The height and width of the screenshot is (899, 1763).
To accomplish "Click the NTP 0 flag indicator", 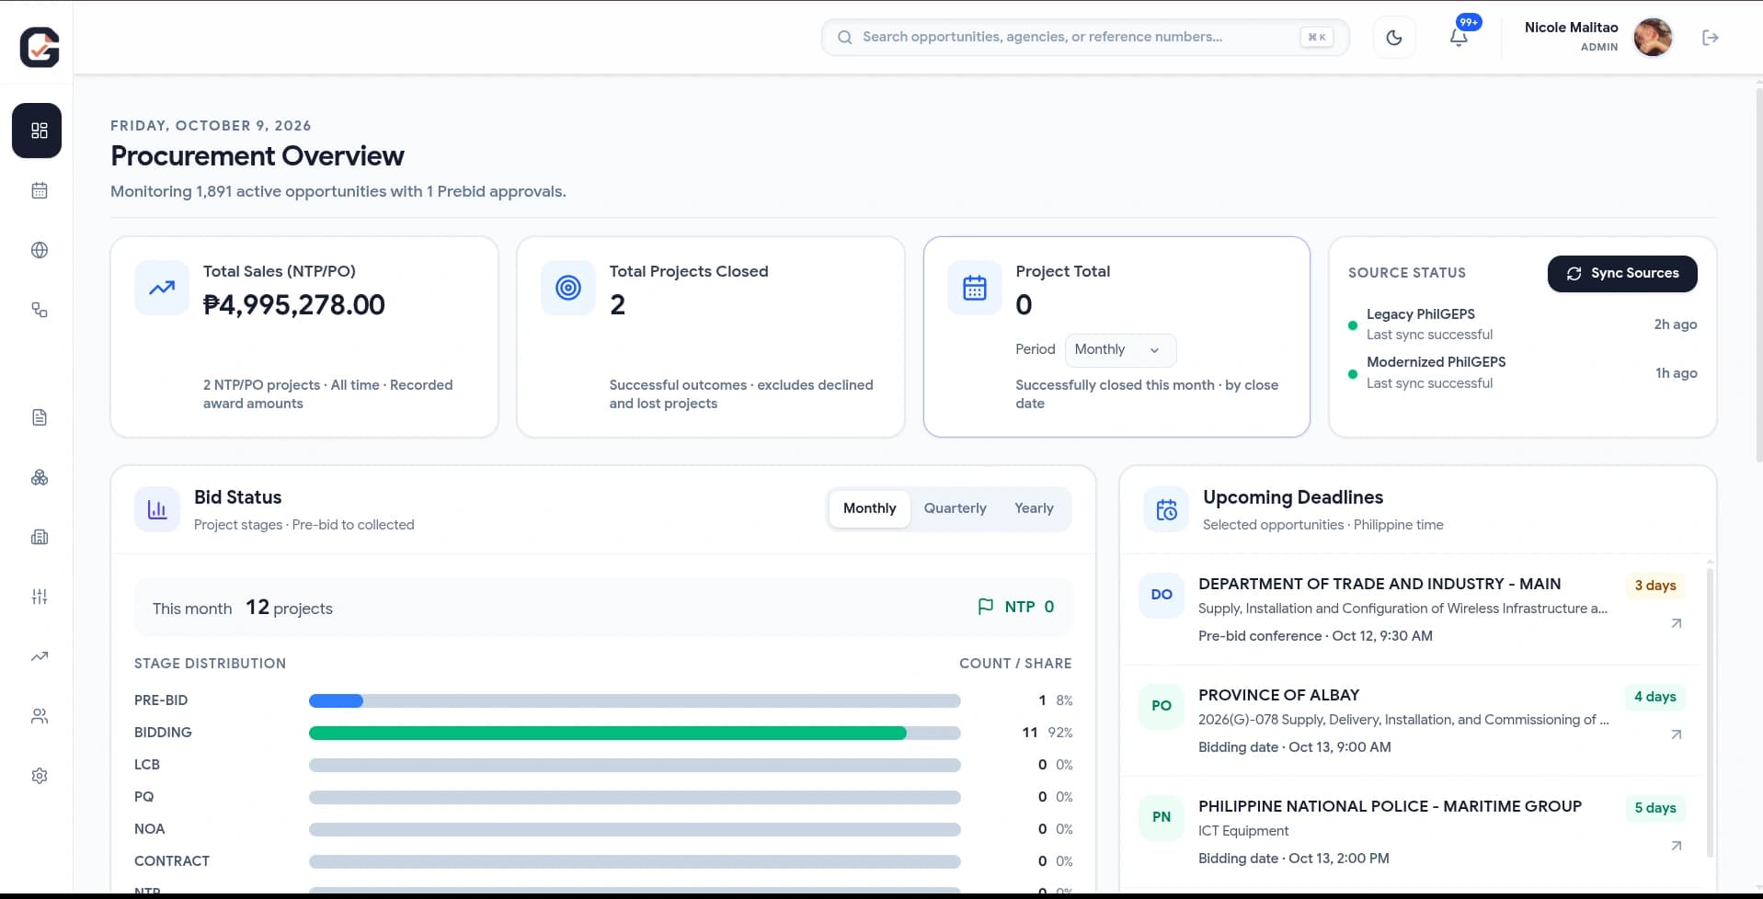I will pyautogui.click(x=1016, y=607).
